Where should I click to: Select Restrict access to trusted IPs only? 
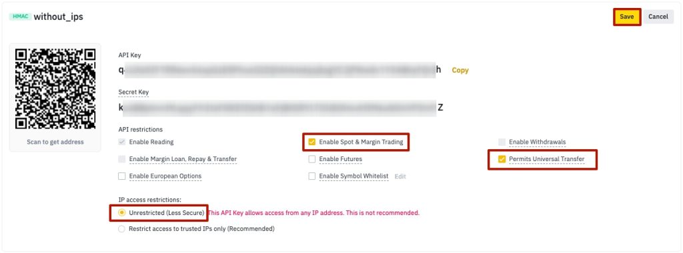pos(121,228)
